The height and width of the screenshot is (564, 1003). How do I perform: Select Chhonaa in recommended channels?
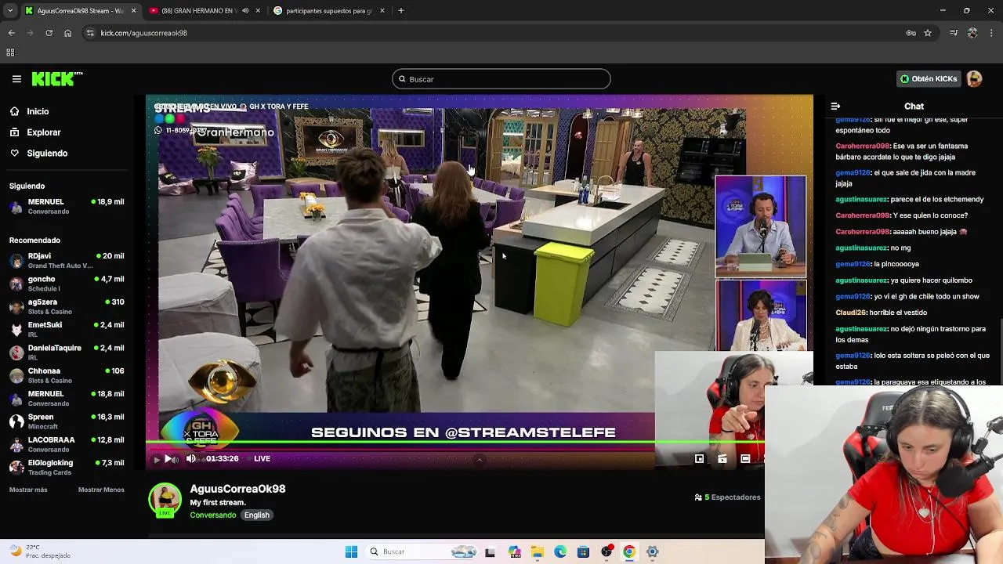pyautogui.click(x=67, y=375)
